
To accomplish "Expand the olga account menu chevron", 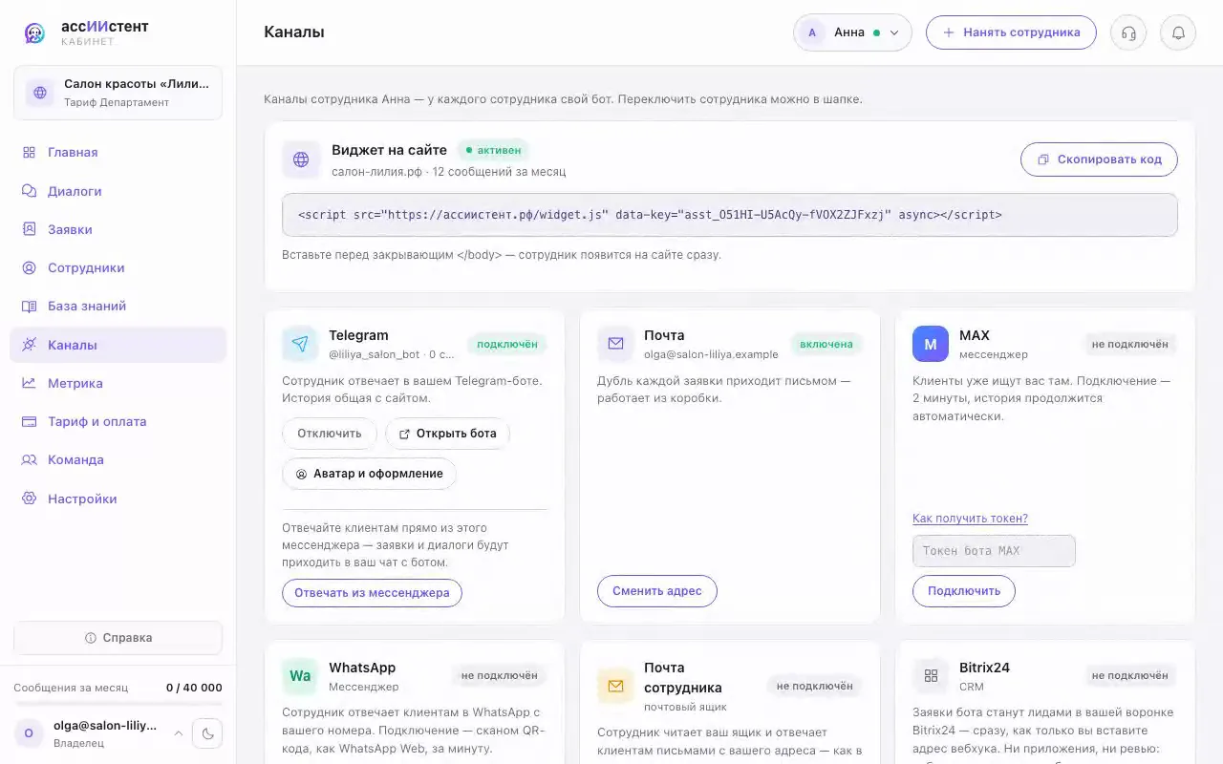I will pos(178,733).
